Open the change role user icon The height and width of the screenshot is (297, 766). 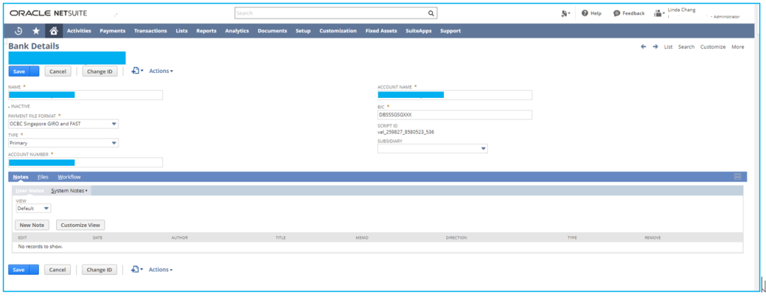[x=658, y=13]
